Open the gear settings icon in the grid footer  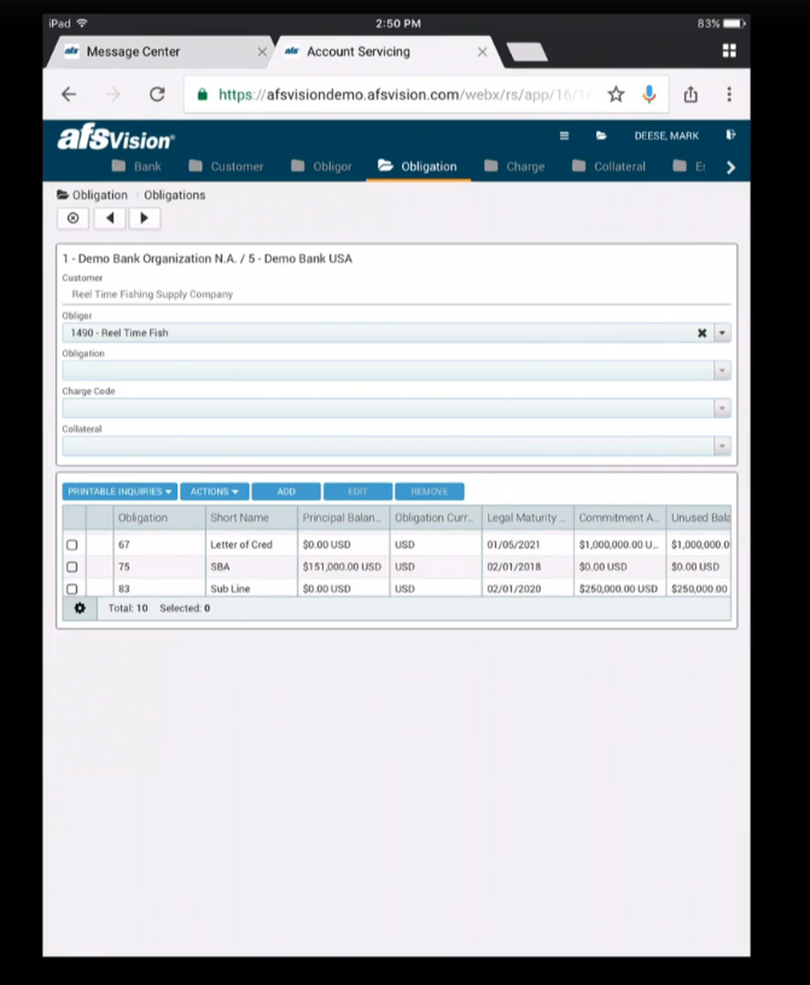79,608
